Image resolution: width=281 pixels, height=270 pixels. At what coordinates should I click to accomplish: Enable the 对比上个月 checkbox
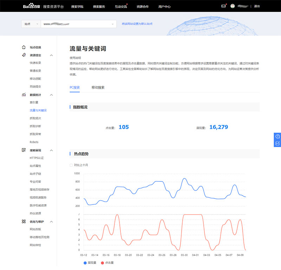click(x=71, y=165)
